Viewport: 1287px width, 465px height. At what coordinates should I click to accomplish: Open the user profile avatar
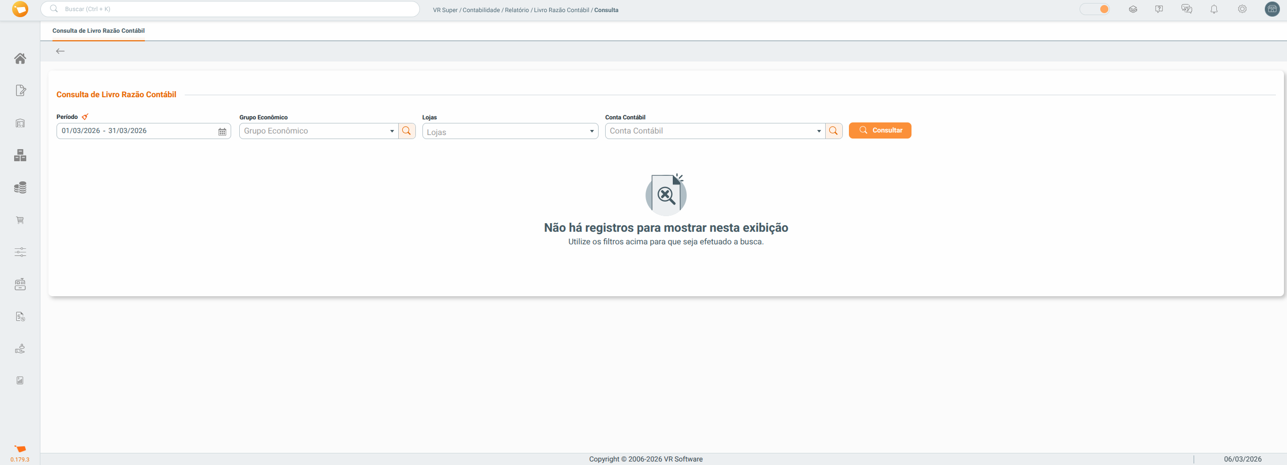coord(1272,9)
